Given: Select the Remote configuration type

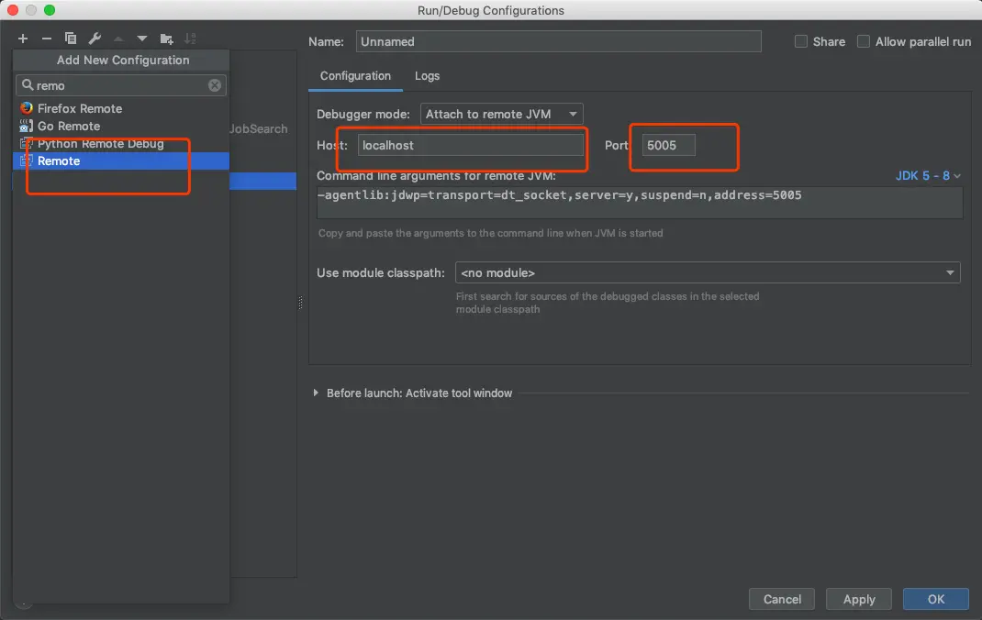Looking at the screenshot, I should point(121,161).
